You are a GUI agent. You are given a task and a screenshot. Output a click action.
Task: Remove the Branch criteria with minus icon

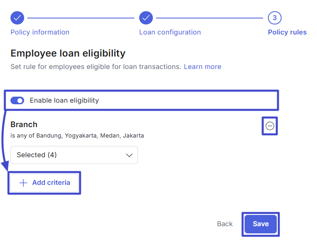coord(270,126)
